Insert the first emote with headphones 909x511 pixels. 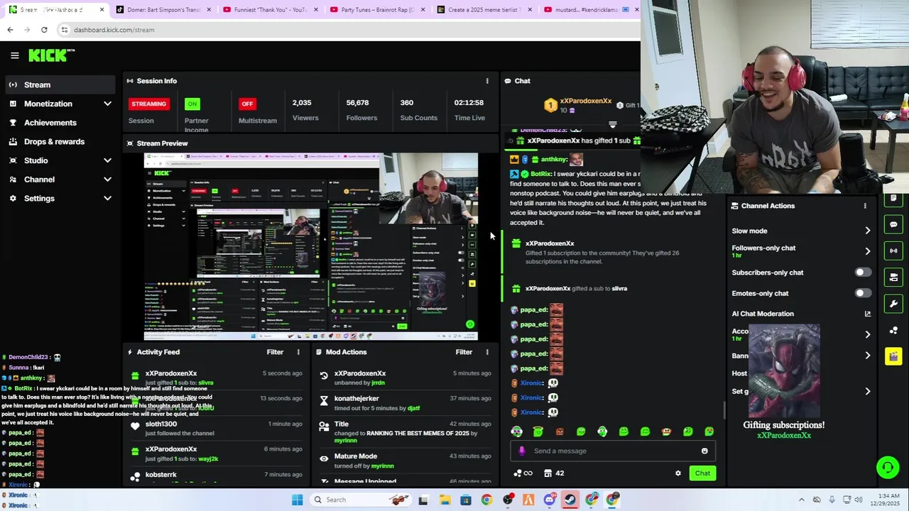tap(516, 432)
